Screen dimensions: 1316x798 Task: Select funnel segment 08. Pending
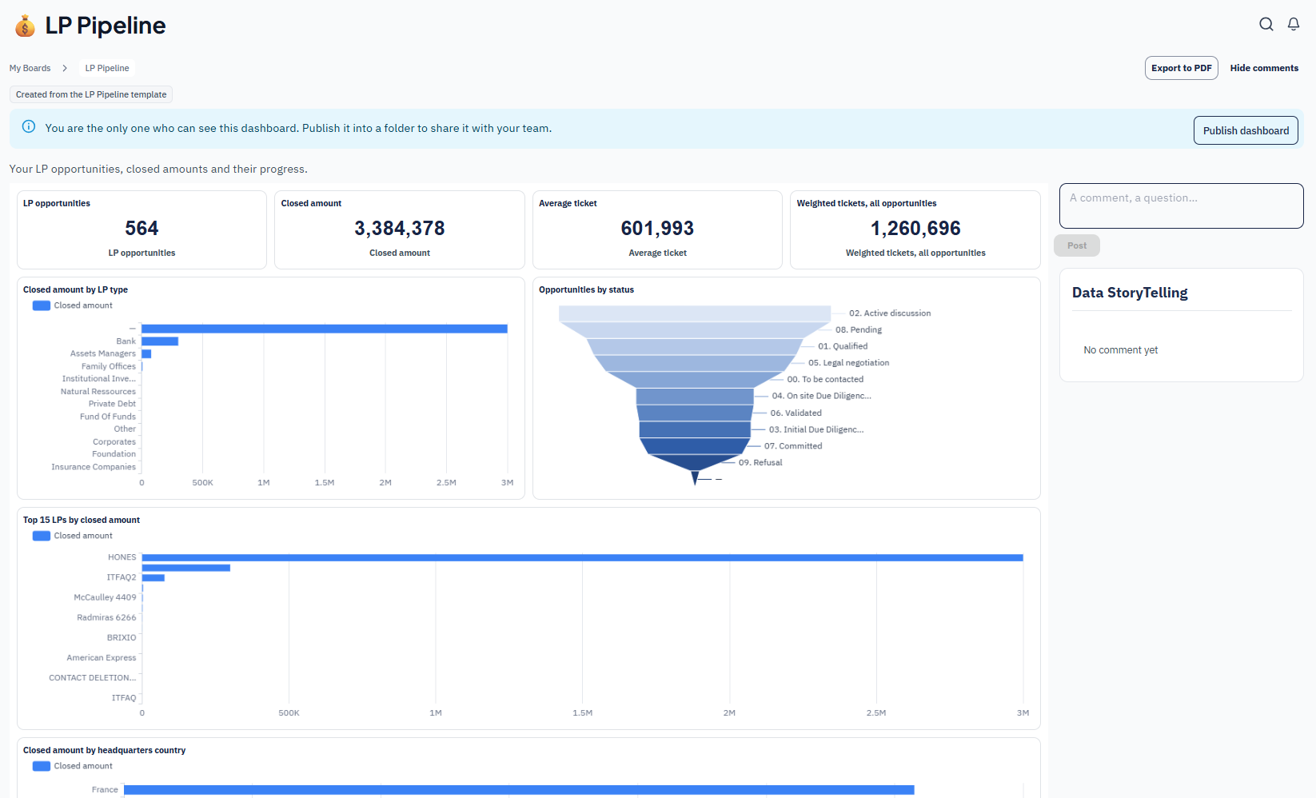tap(695, 330)
